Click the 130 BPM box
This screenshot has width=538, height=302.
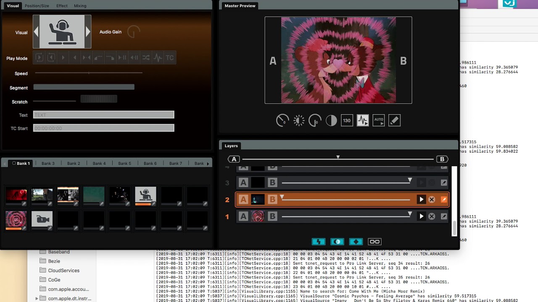click(347, 120)
